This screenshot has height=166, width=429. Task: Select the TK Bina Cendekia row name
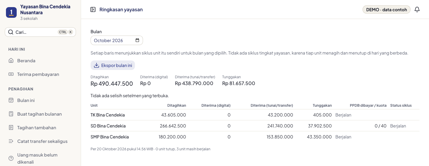pos(108,115)
